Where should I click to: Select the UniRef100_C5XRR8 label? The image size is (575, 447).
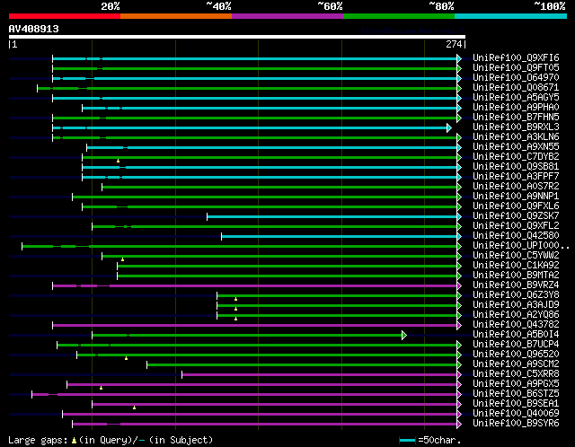click(x=516, y=374)
